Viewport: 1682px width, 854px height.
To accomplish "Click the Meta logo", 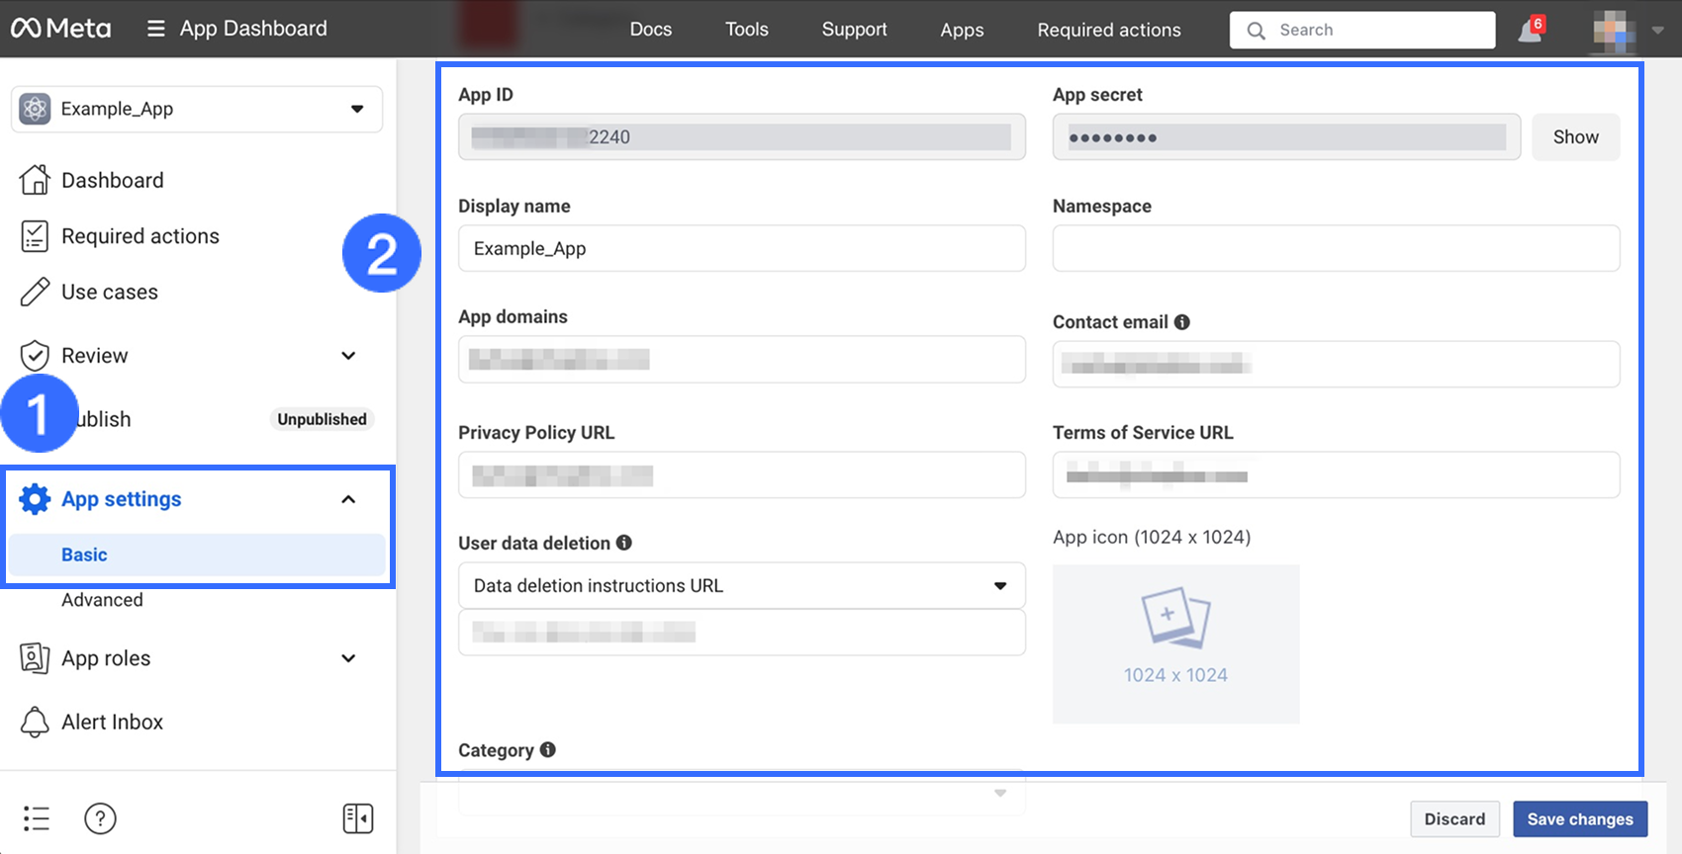I will 60,29.
